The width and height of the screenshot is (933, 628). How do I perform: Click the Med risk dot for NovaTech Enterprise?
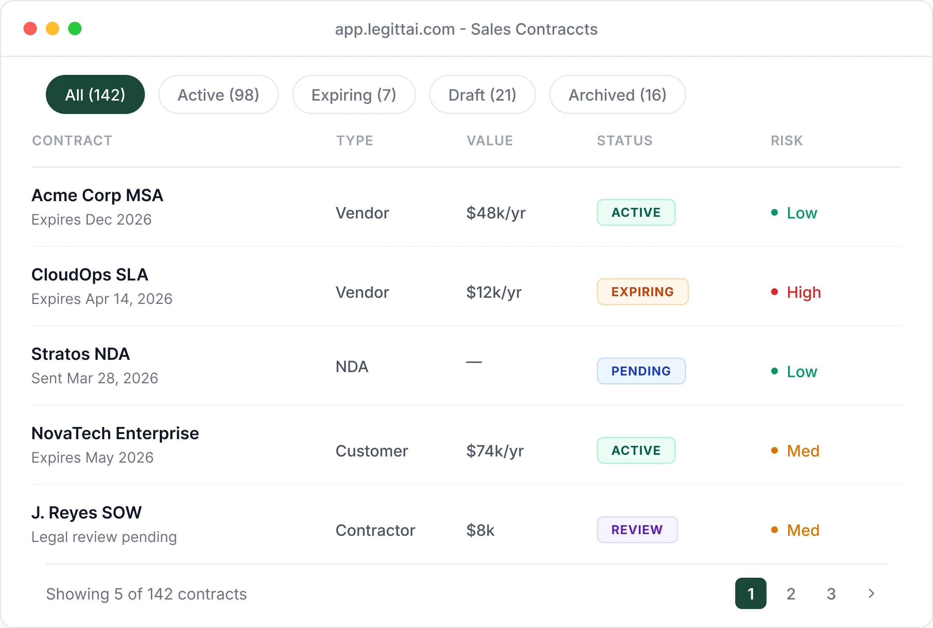coord(775,451)
